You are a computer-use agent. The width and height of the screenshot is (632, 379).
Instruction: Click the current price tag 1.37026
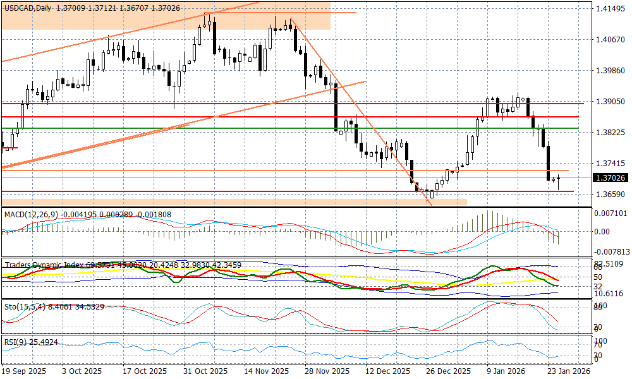click(x=610, y=178)
